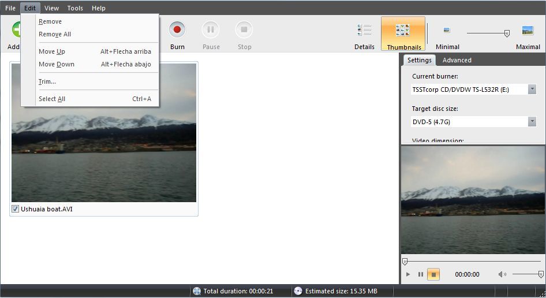Image resolution: width=546 pixels, height=298 pixels.
Task: Click the Pause toolbar icon
Action: coord(211,29)
